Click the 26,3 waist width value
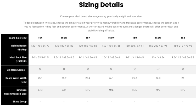 [158, 78]
